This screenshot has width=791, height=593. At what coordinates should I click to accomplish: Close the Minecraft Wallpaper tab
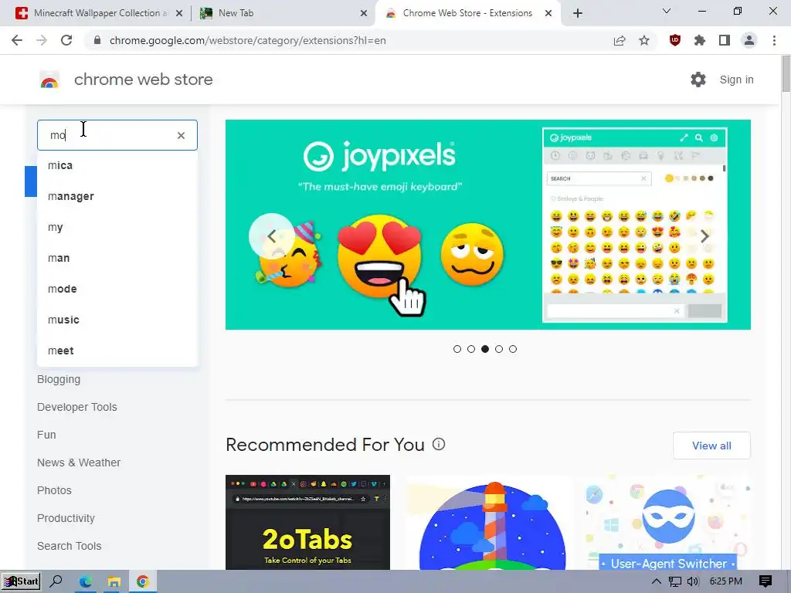(179, 14)
